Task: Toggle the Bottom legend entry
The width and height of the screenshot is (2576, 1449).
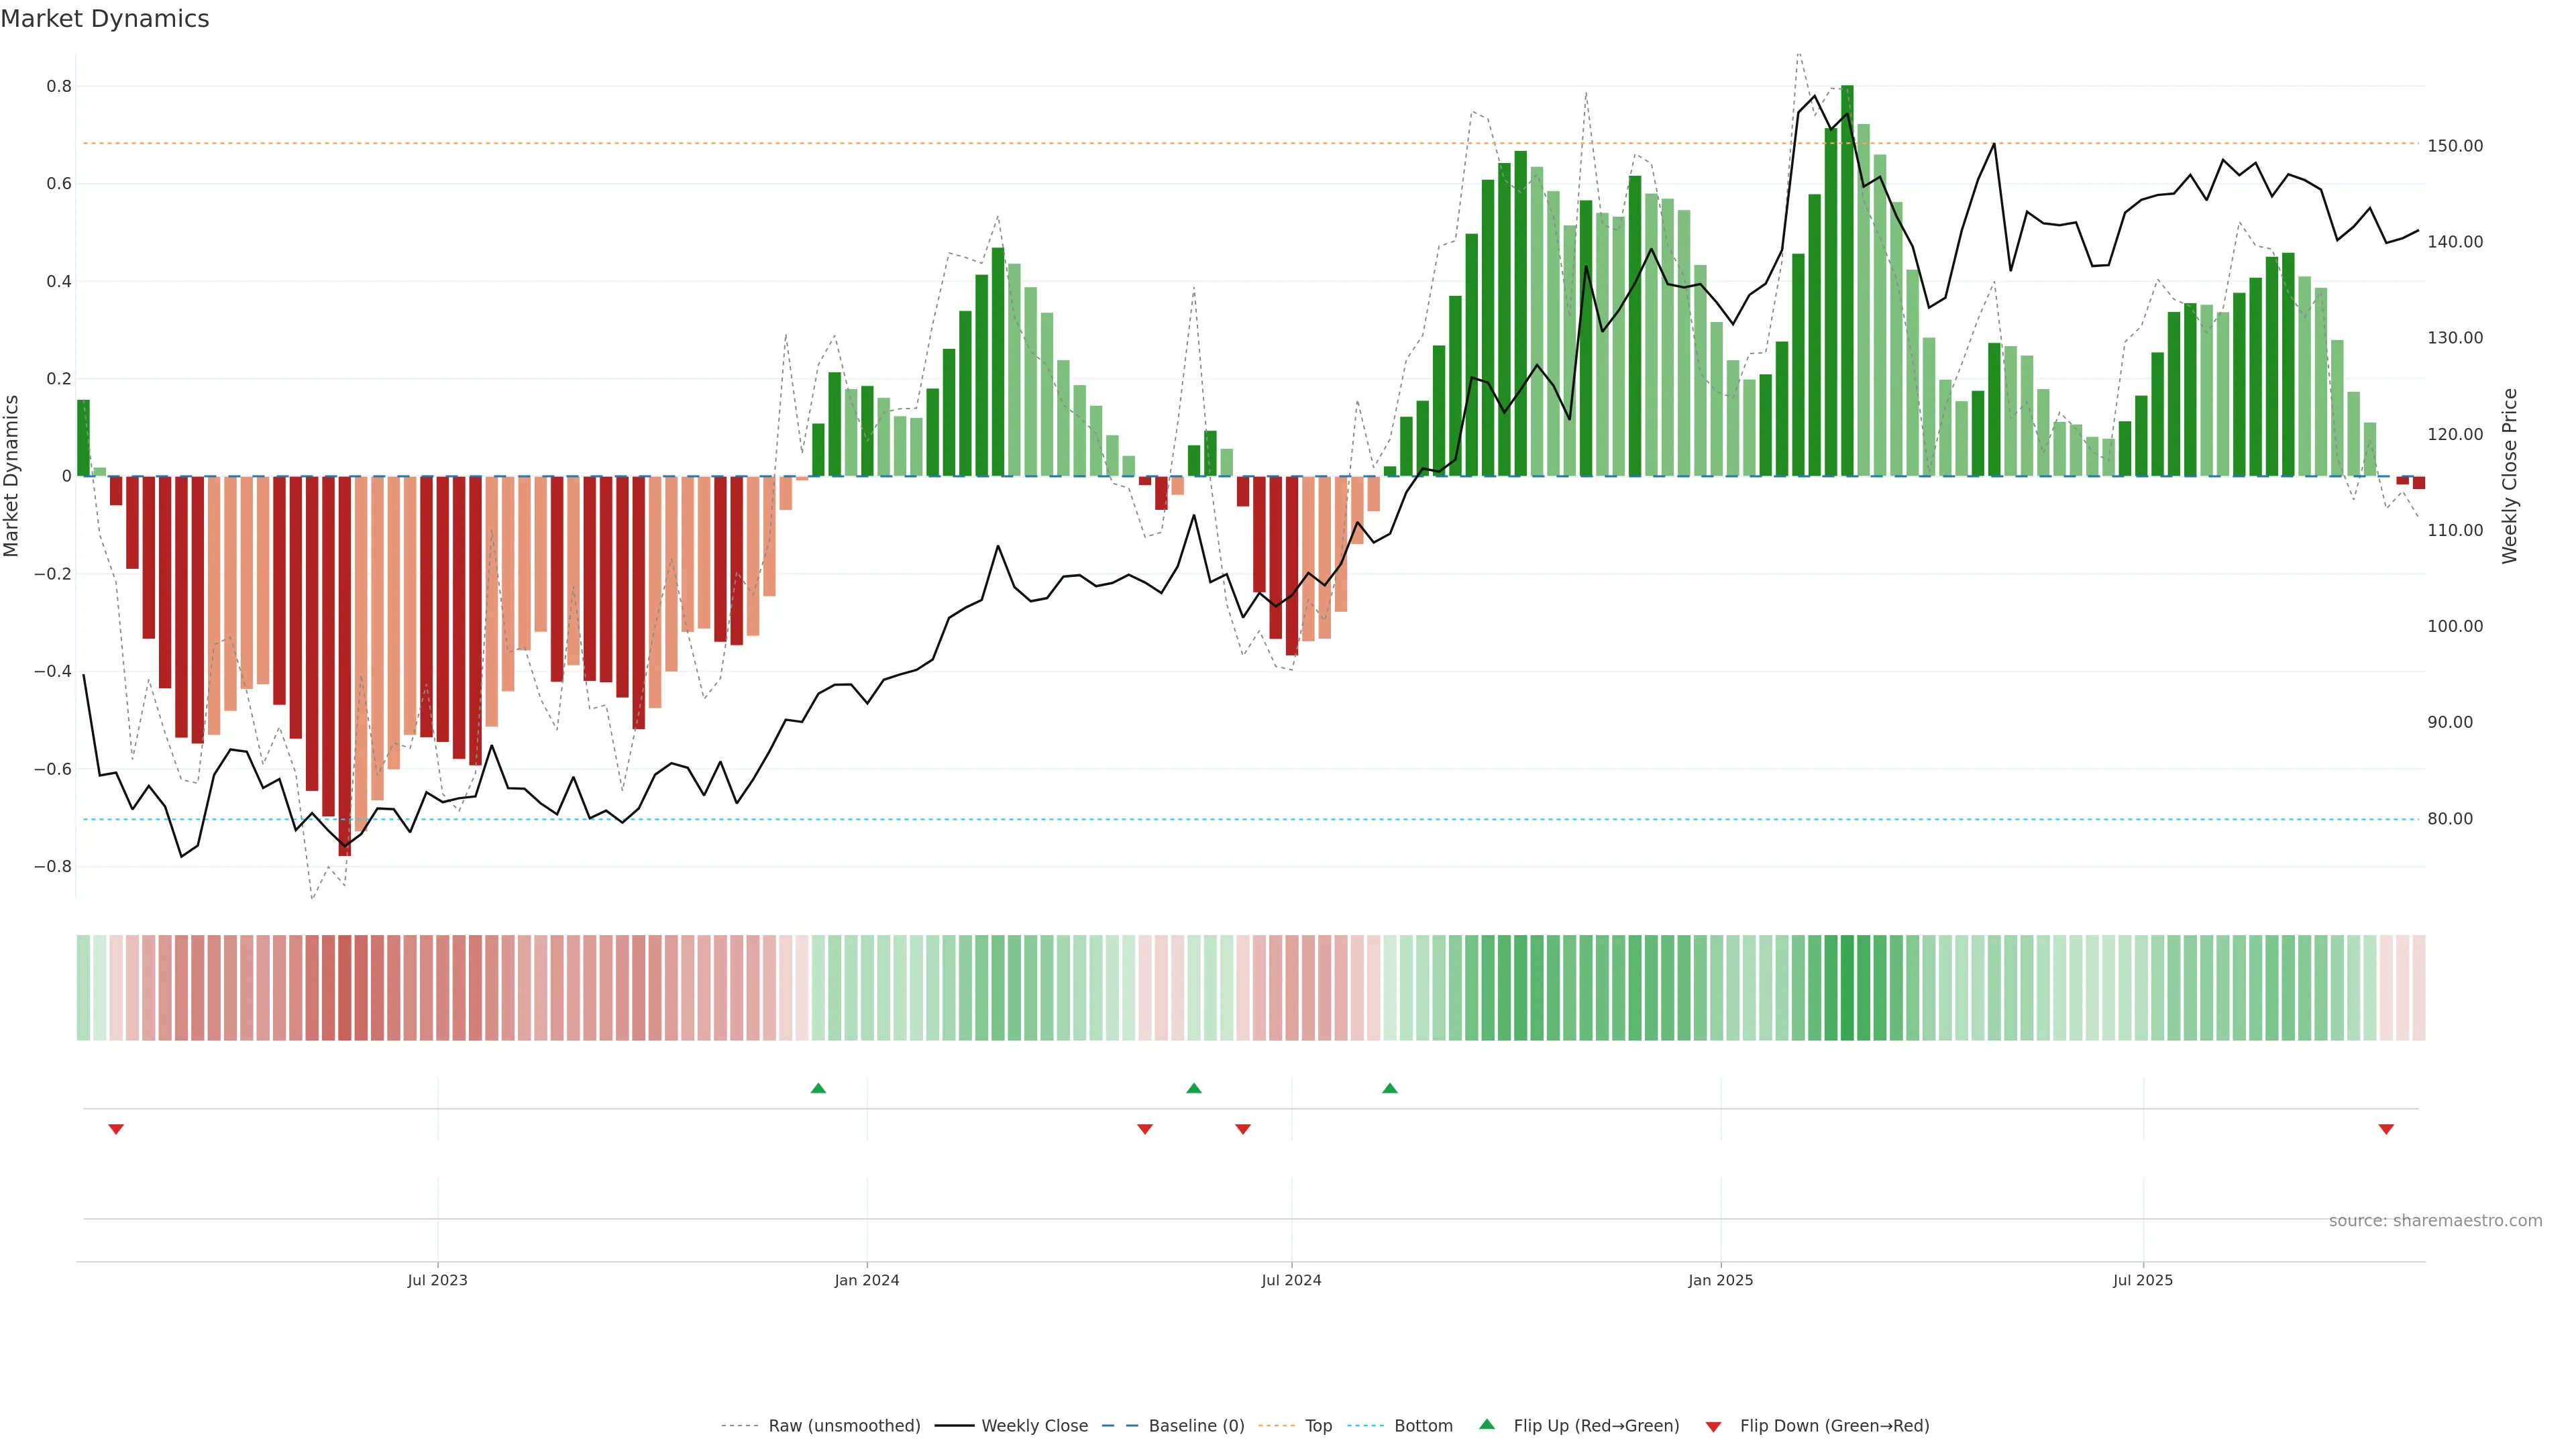Action: click(x=1423, y=1426)
